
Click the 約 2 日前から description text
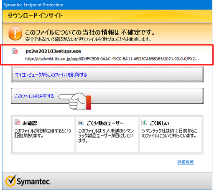click(x=170, y=133)
